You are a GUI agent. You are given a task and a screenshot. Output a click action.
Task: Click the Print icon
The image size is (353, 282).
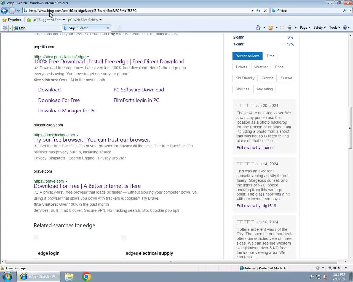(x=290, y=28)
